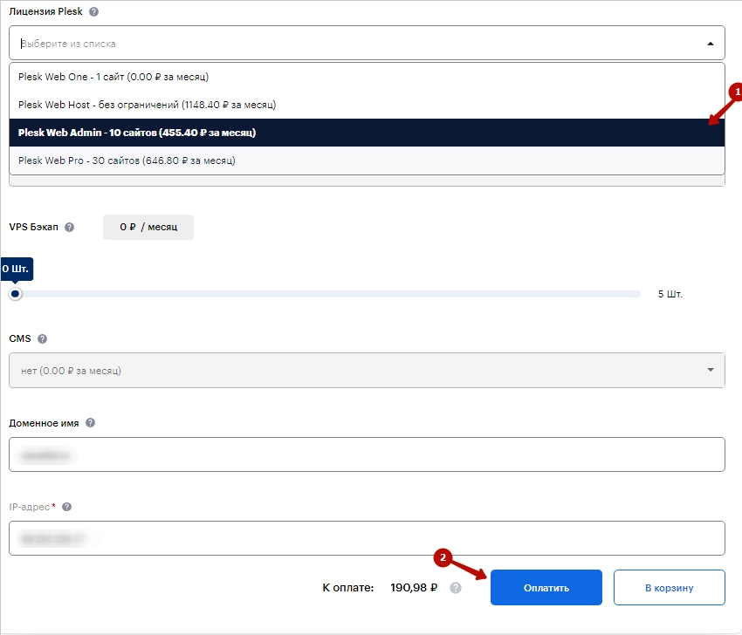The image size is (742, 635).
Task: Select Plesk Web Admin - 10 сайтов
Action: pos(367,133)
